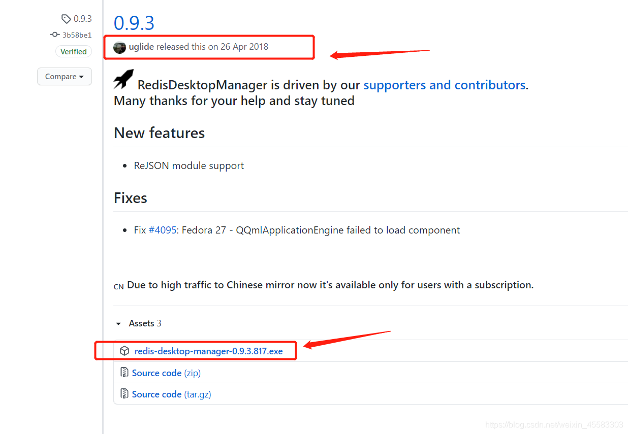Download Source code (tar.gz)

coord(171,394)
